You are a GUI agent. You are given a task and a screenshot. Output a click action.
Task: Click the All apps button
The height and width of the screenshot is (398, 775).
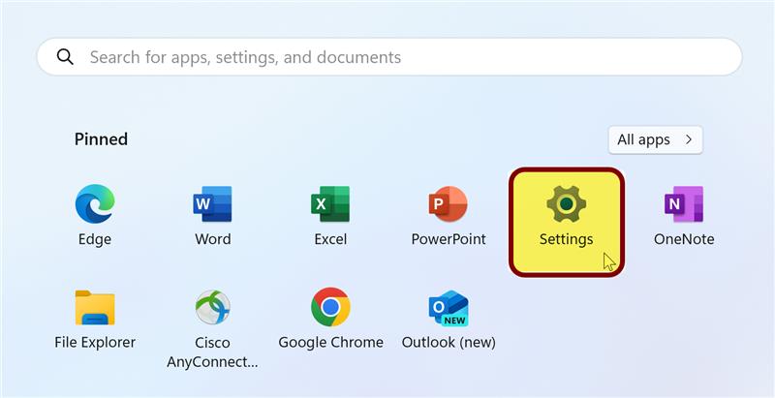pos(655,139)
